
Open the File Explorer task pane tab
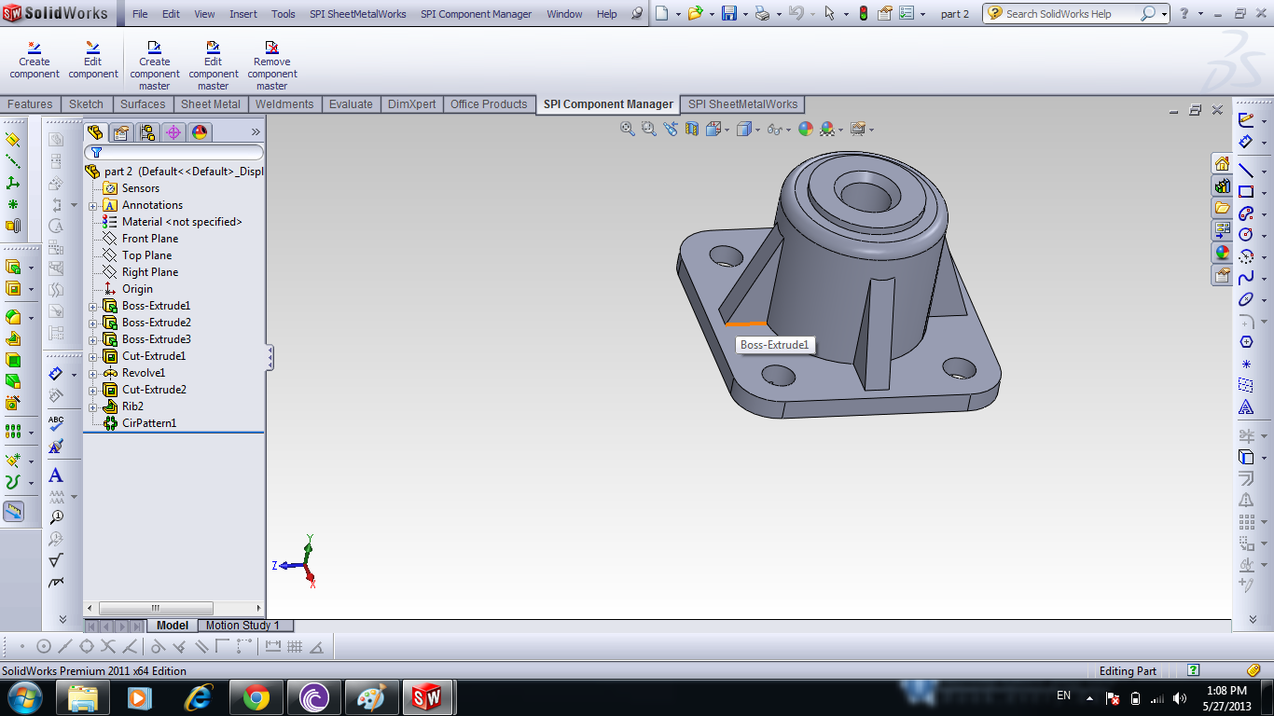tap(1222, 208)
